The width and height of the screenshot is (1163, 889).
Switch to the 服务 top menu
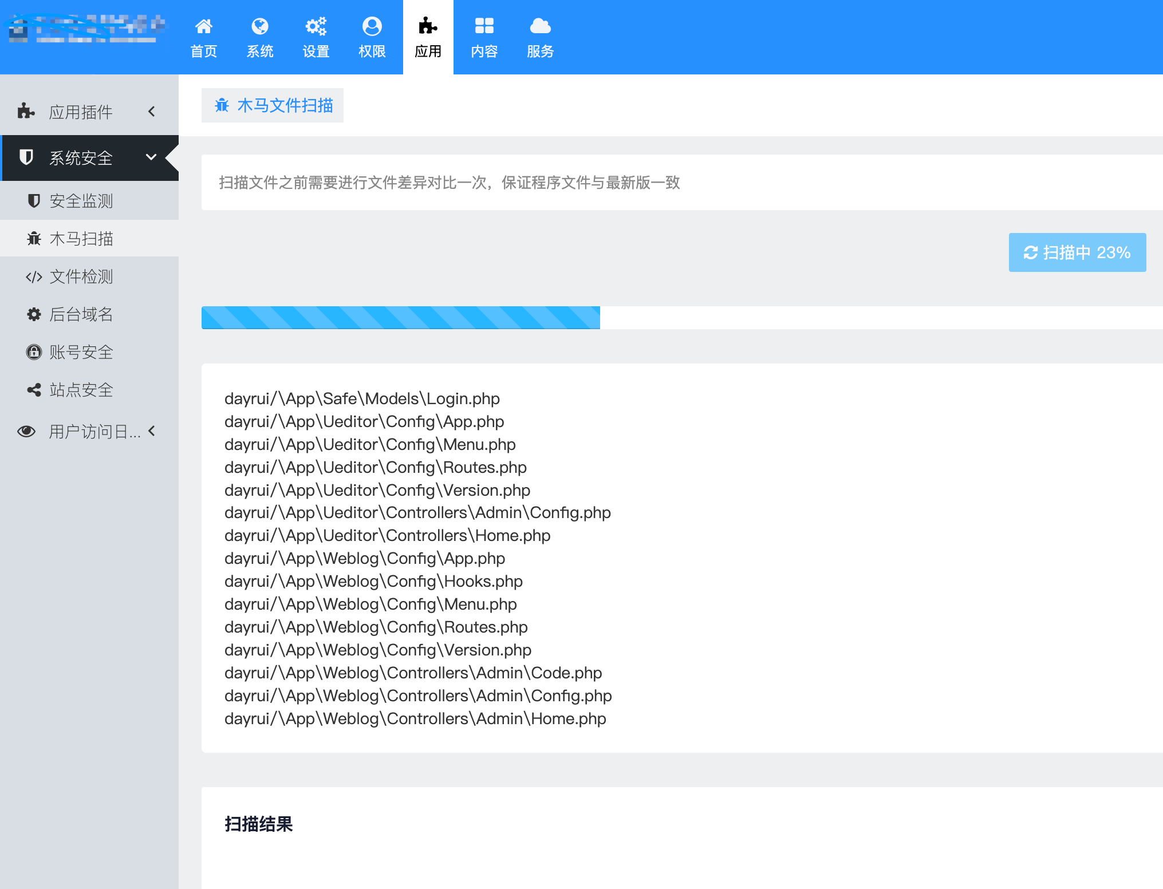(540, 37)
